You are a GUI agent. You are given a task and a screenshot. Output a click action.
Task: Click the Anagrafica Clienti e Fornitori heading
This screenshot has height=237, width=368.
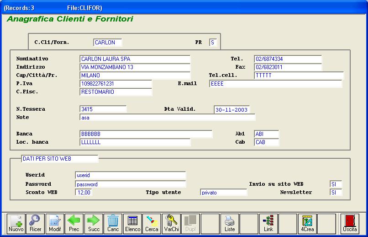point(70,19)
